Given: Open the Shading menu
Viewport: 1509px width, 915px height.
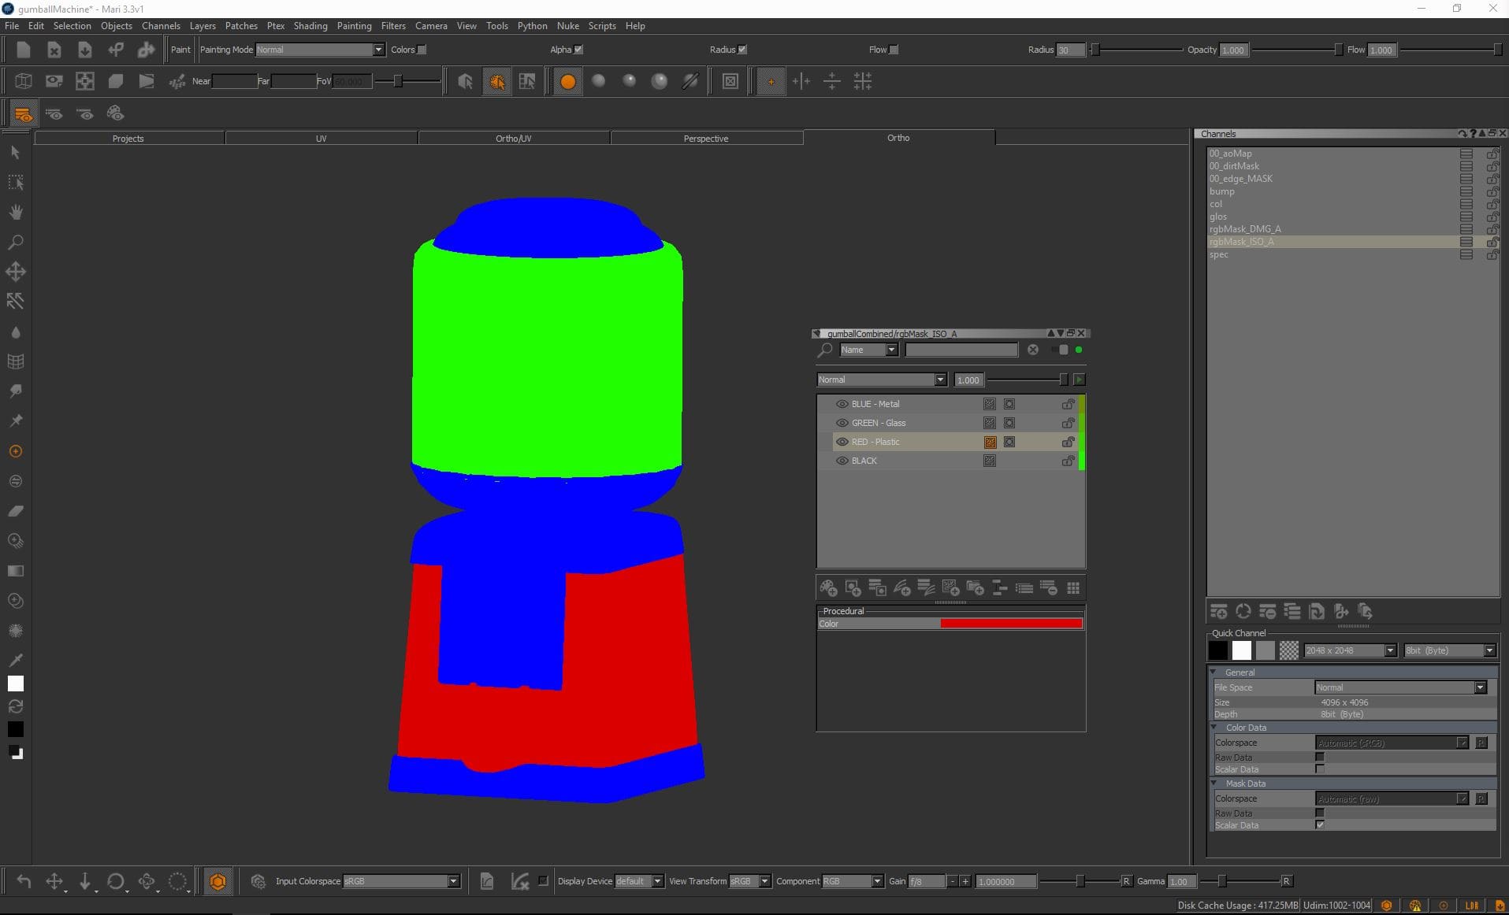Looking at the screenshot, I should click(310, 26).
